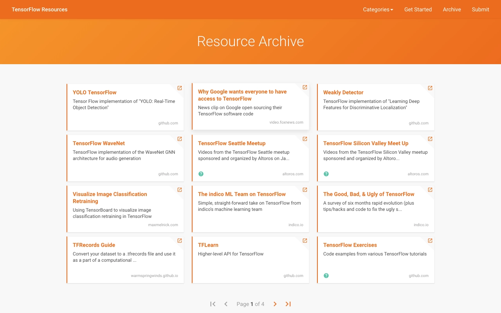
Task: Click the TensorFlow Resources home link
Action: (40, 9)
